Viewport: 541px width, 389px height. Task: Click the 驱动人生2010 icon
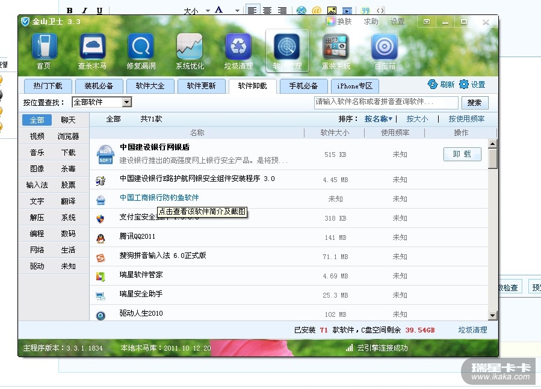tap(100, 315)
